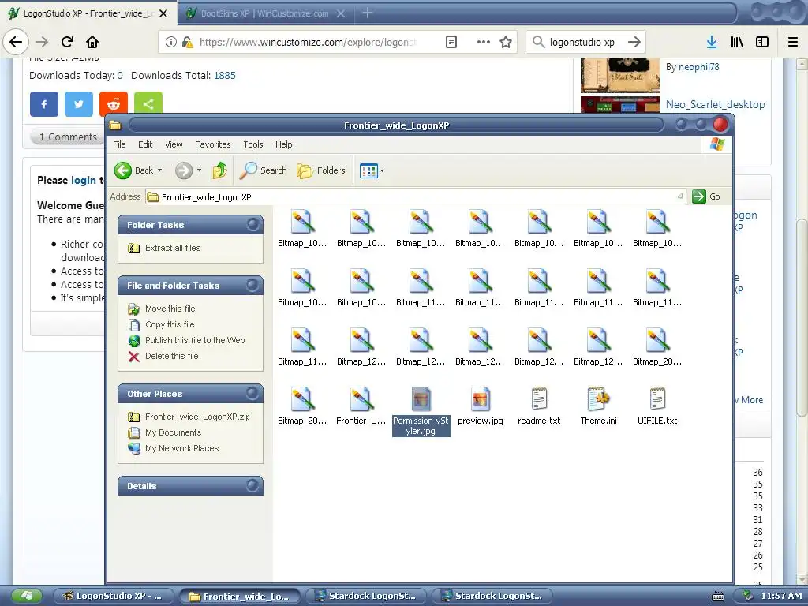Bookmark this page with star icon
Screen dimensions: 808x606
tap(506, 42)
